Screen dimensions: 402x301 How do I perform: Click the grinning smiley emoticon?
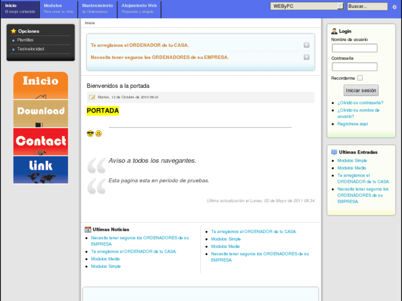(98, 134)
